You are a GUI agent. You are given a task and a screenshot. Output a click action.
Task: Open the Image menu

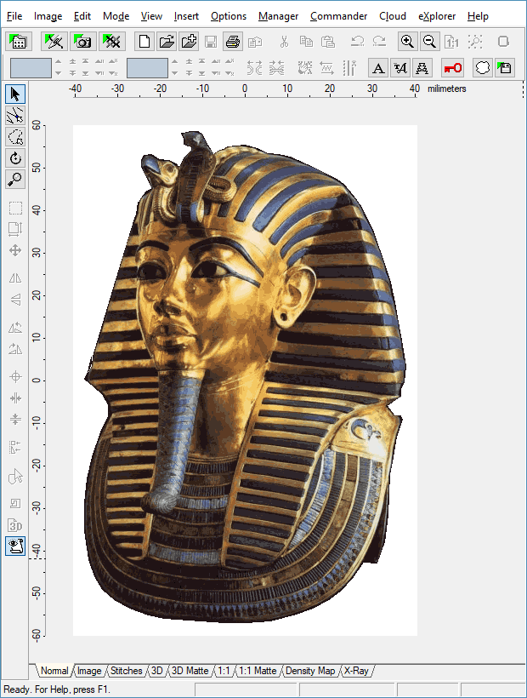point(48,16)
